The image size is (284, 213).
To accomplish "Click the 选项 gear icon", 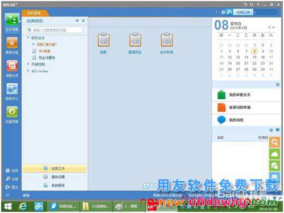I will point(7,171).
